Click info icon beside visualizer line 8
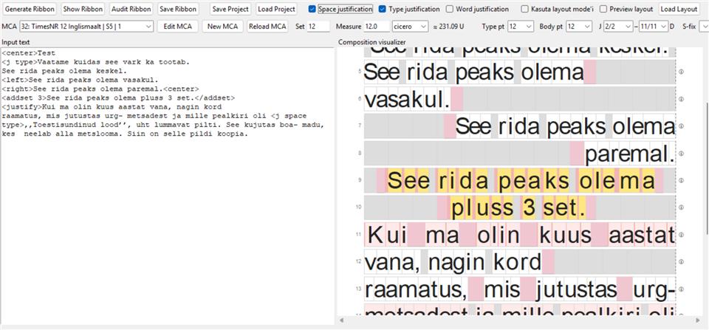 coord(681,154)
